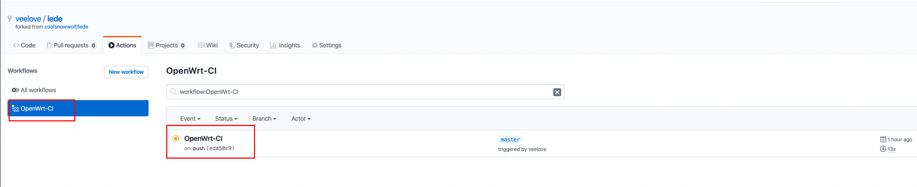Click the master branch label
The width and height of the screenshot is (917, 187).
pyautogui.click(x=510, y=140)
